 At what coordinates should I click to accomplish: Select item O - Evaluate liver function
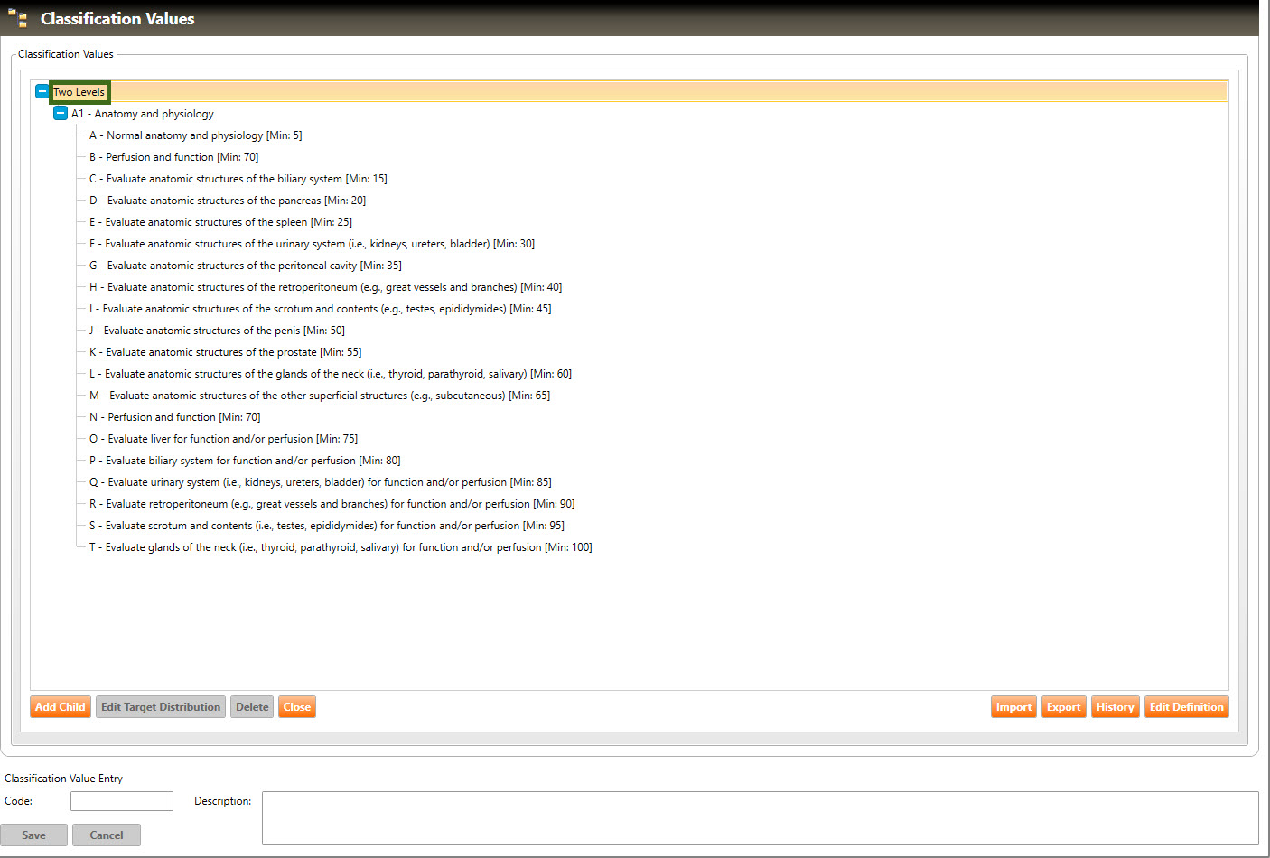click(x=223, y=439)
